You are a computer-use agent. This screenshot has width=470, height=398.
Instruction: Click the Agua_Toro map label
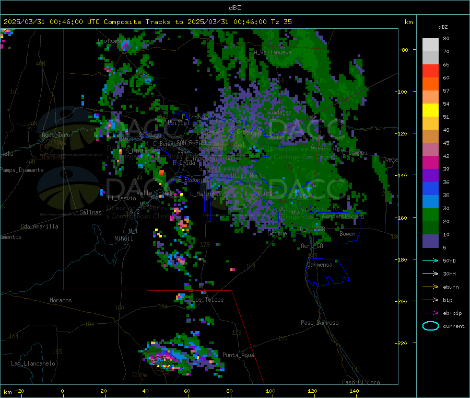[56, 135]
